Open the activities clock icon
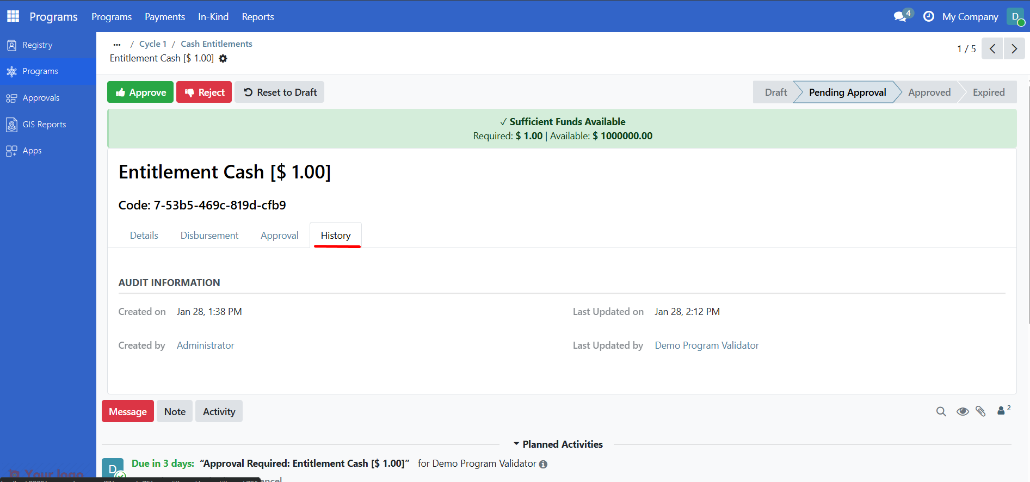The height and width of the screenshot is (482, 1030). [929, 16]
